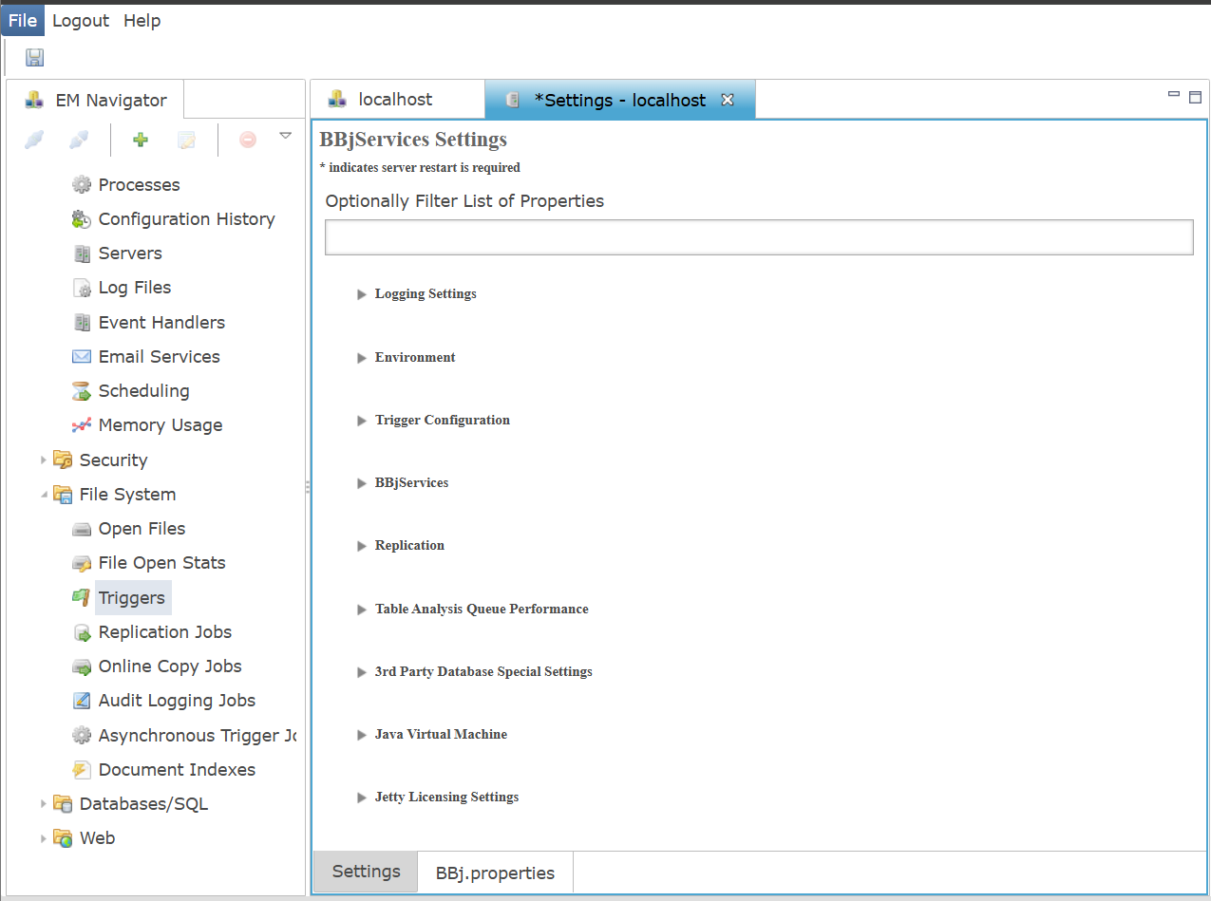Click the property filter text field

point(759,237)
